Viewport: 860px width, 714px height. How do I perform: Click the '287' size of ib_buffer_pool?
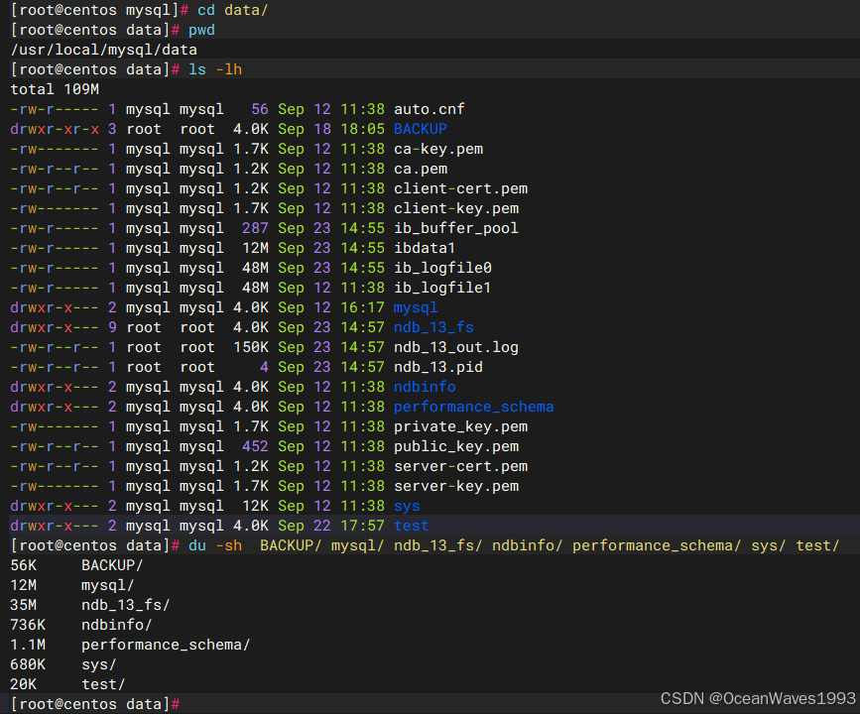tap(255, 228)
